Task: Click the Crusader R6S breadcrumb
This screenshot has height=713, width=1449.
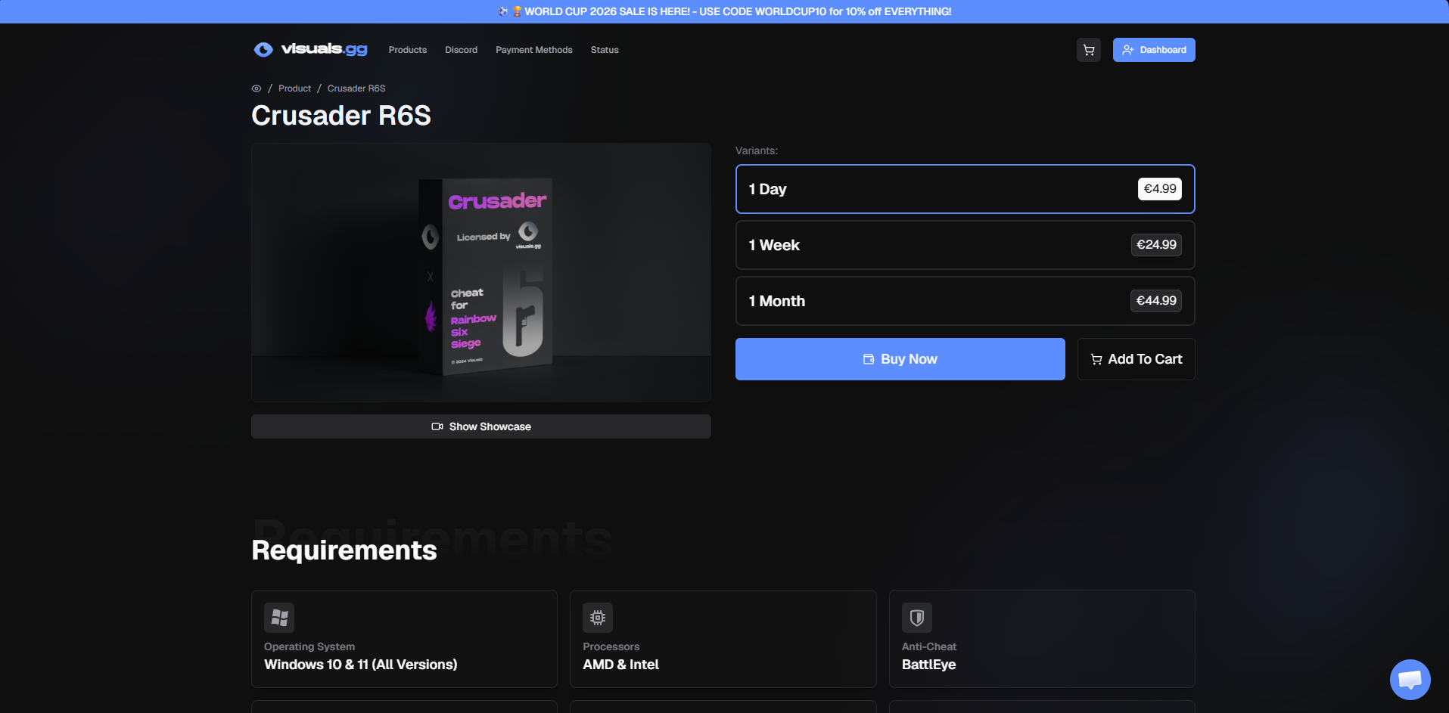Action: 356,88
